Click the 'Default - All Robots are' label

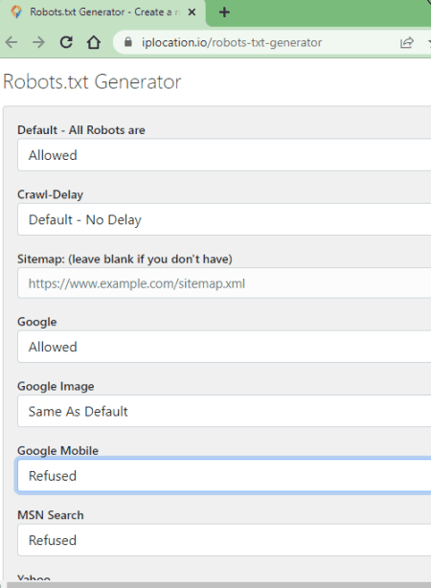tap(81, 130)
